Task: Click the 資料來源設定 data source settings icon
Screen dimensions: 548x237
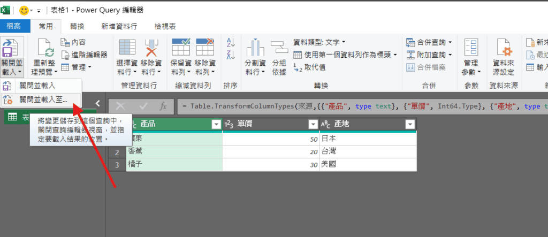Action: [x=503, y=49]
